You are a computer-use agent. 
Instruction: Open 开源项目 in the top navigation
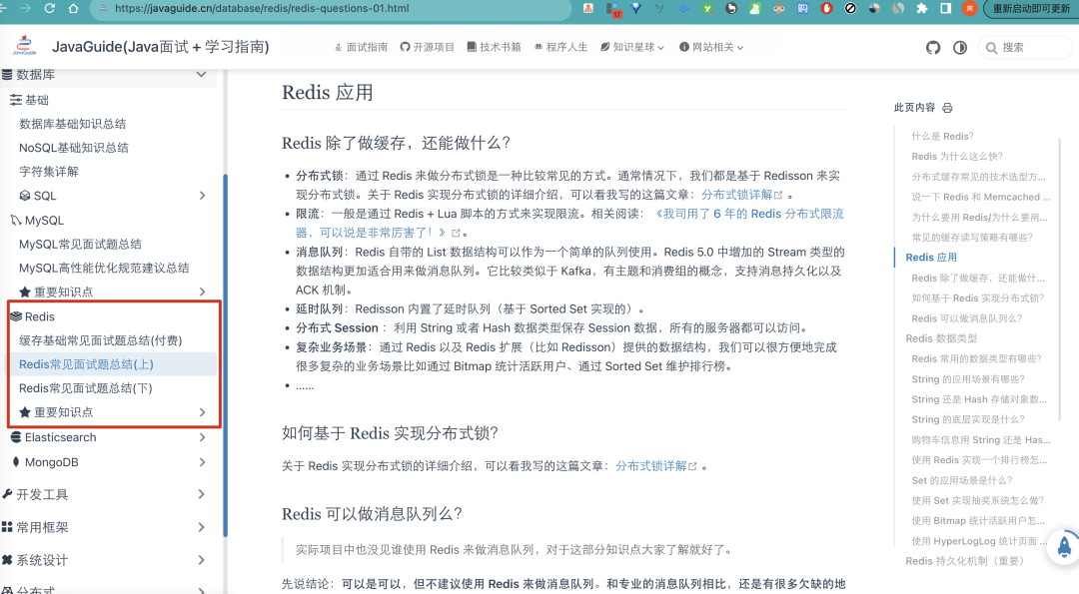[x=428, y=48]
